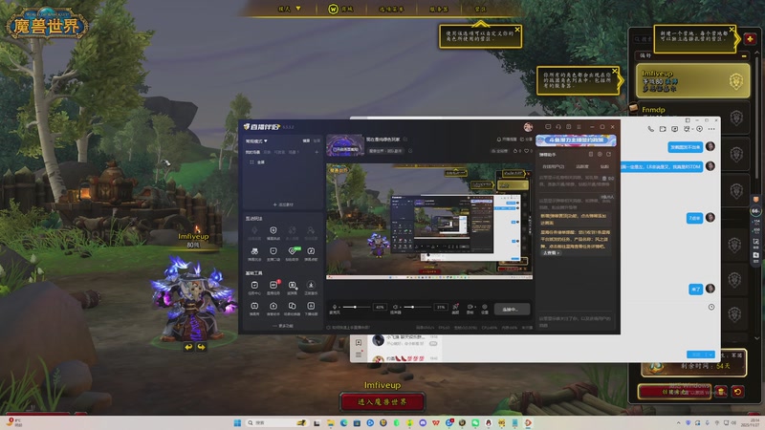Click the add material button with plus
This screenshot has height=430, width=765.
coord(283,204)
